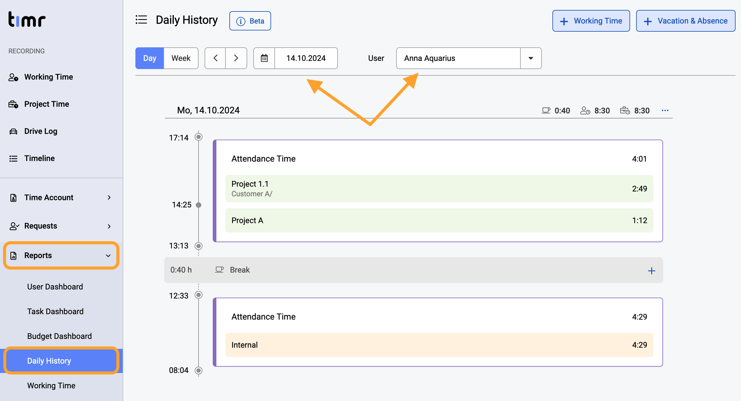Go to previous day arrow

coord(215,58)
